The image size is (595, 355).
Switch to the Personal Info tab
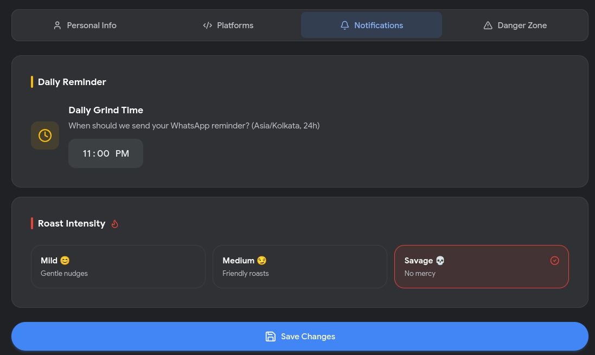click(85, 25)
